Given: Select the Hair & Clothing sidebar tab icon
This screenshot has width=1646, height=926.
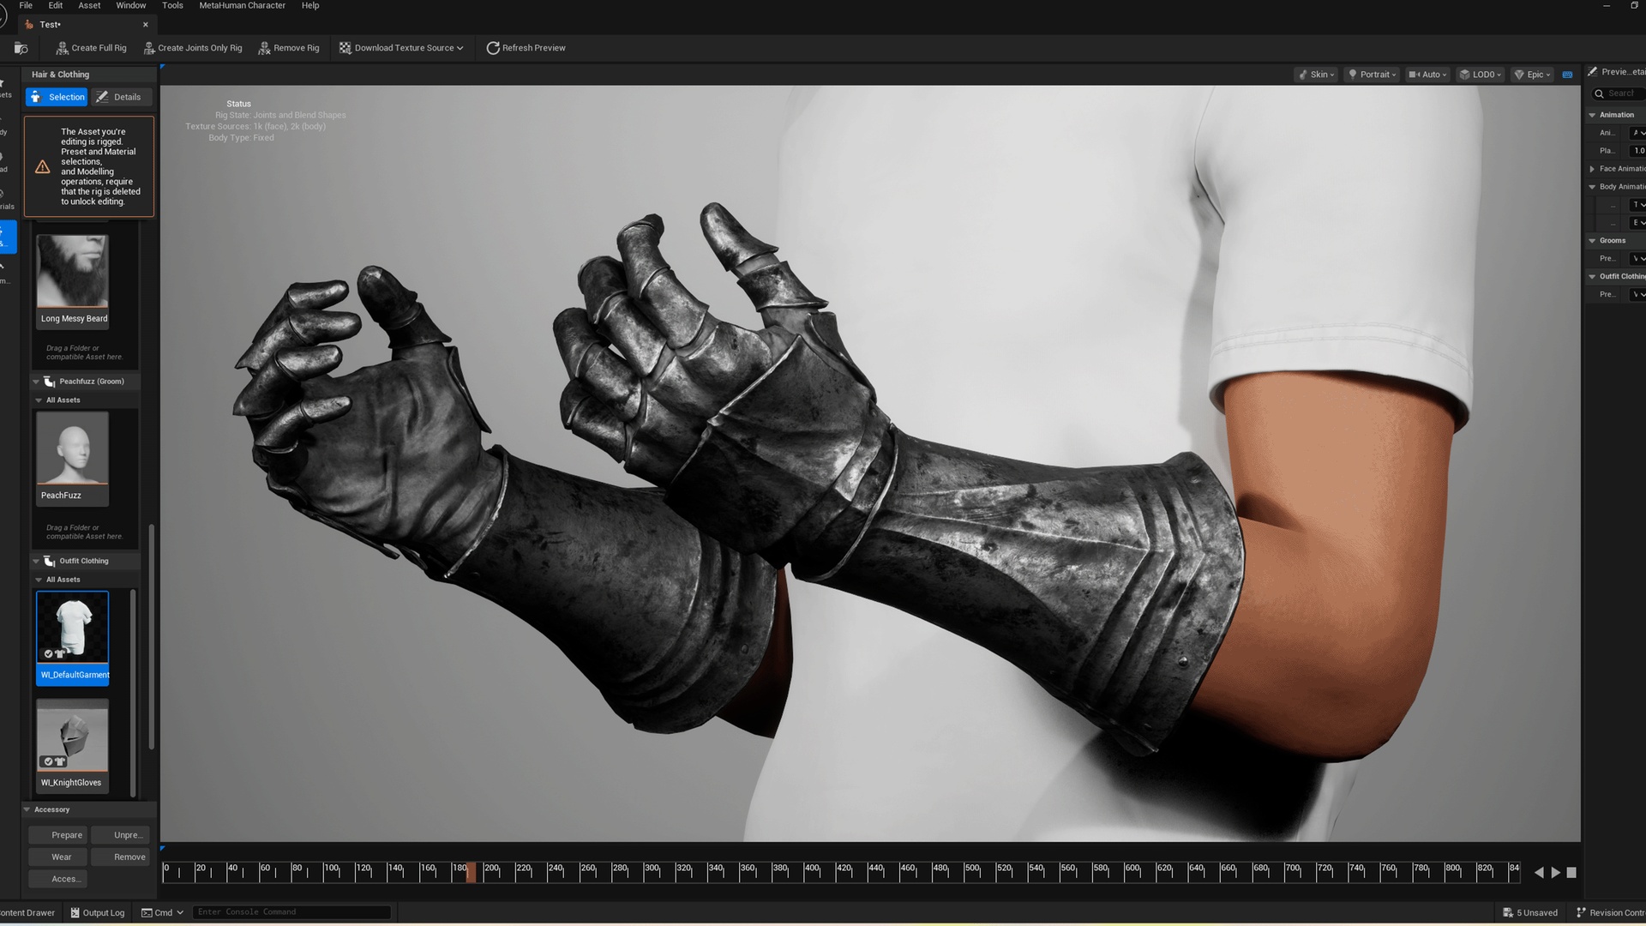Looking at the screenshot, I should (5, 237).
